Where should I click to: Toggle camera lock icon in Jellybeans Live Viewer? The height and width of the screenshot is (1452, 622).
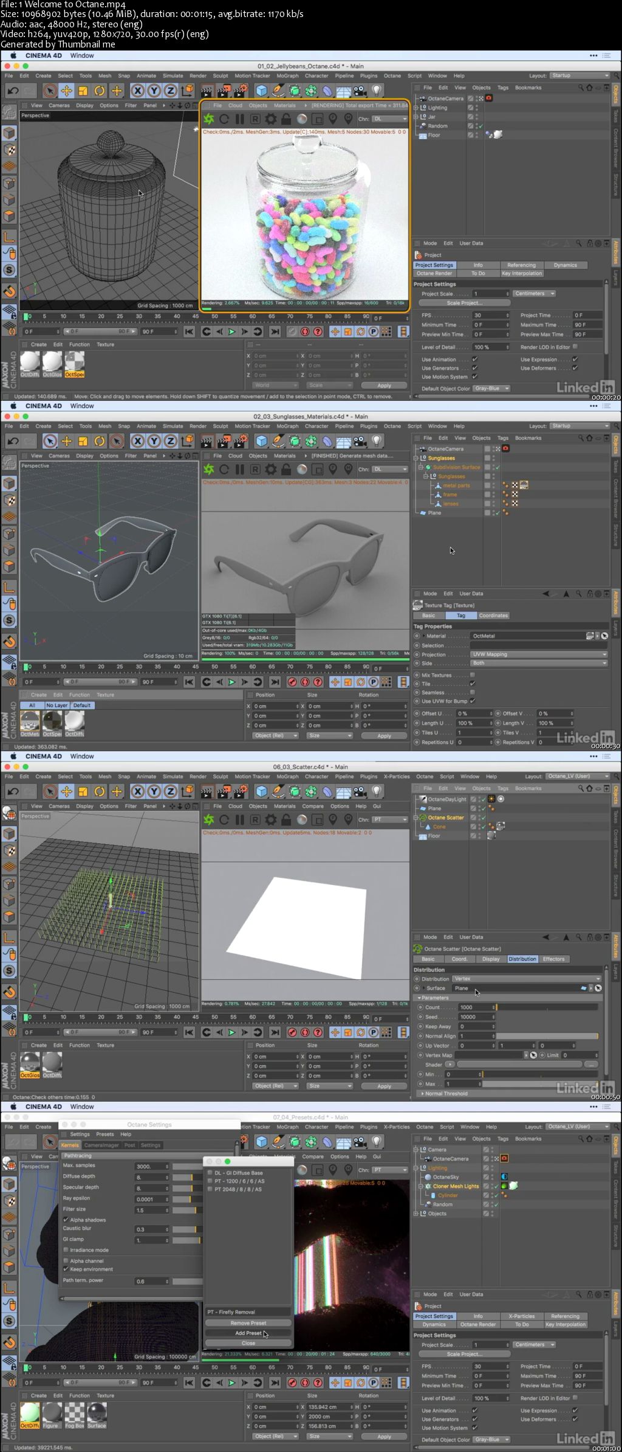coord(286,119)
